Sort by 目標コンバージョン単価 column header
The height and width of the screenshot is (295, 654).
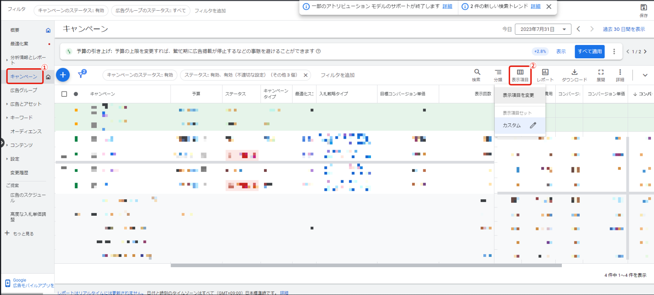tap(403, 94)
